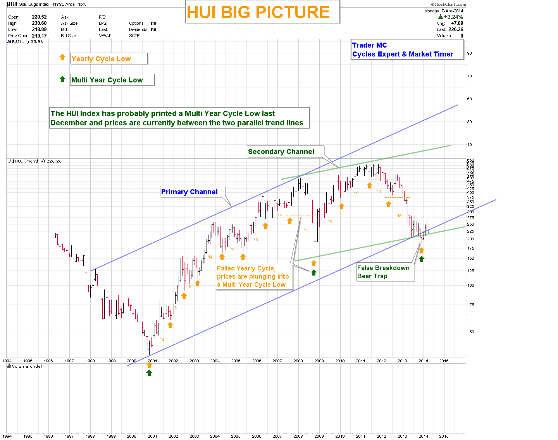Click the small icon before Volume undef label

9,366
